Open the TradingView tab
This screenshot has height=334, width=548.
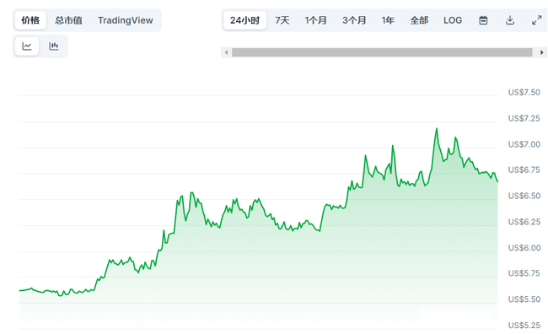pos(126,20)
